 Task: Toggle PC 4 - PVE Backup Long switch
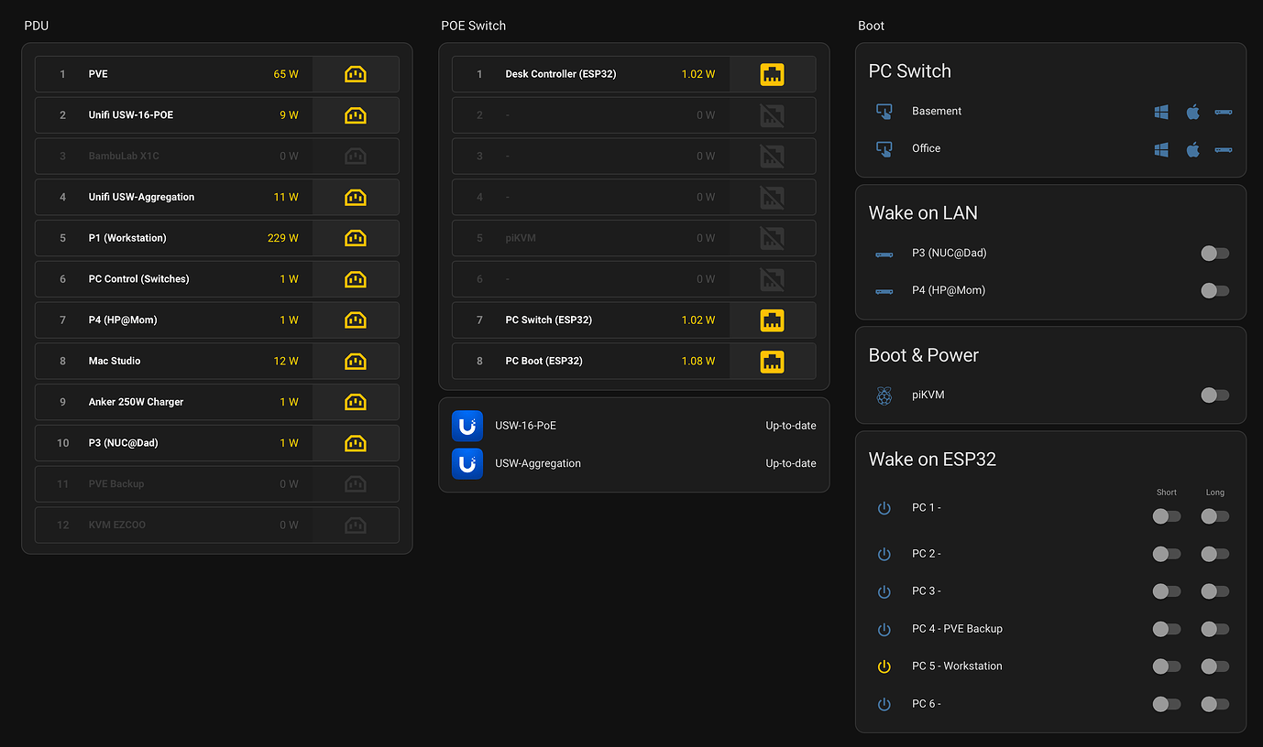(1215, 629)
